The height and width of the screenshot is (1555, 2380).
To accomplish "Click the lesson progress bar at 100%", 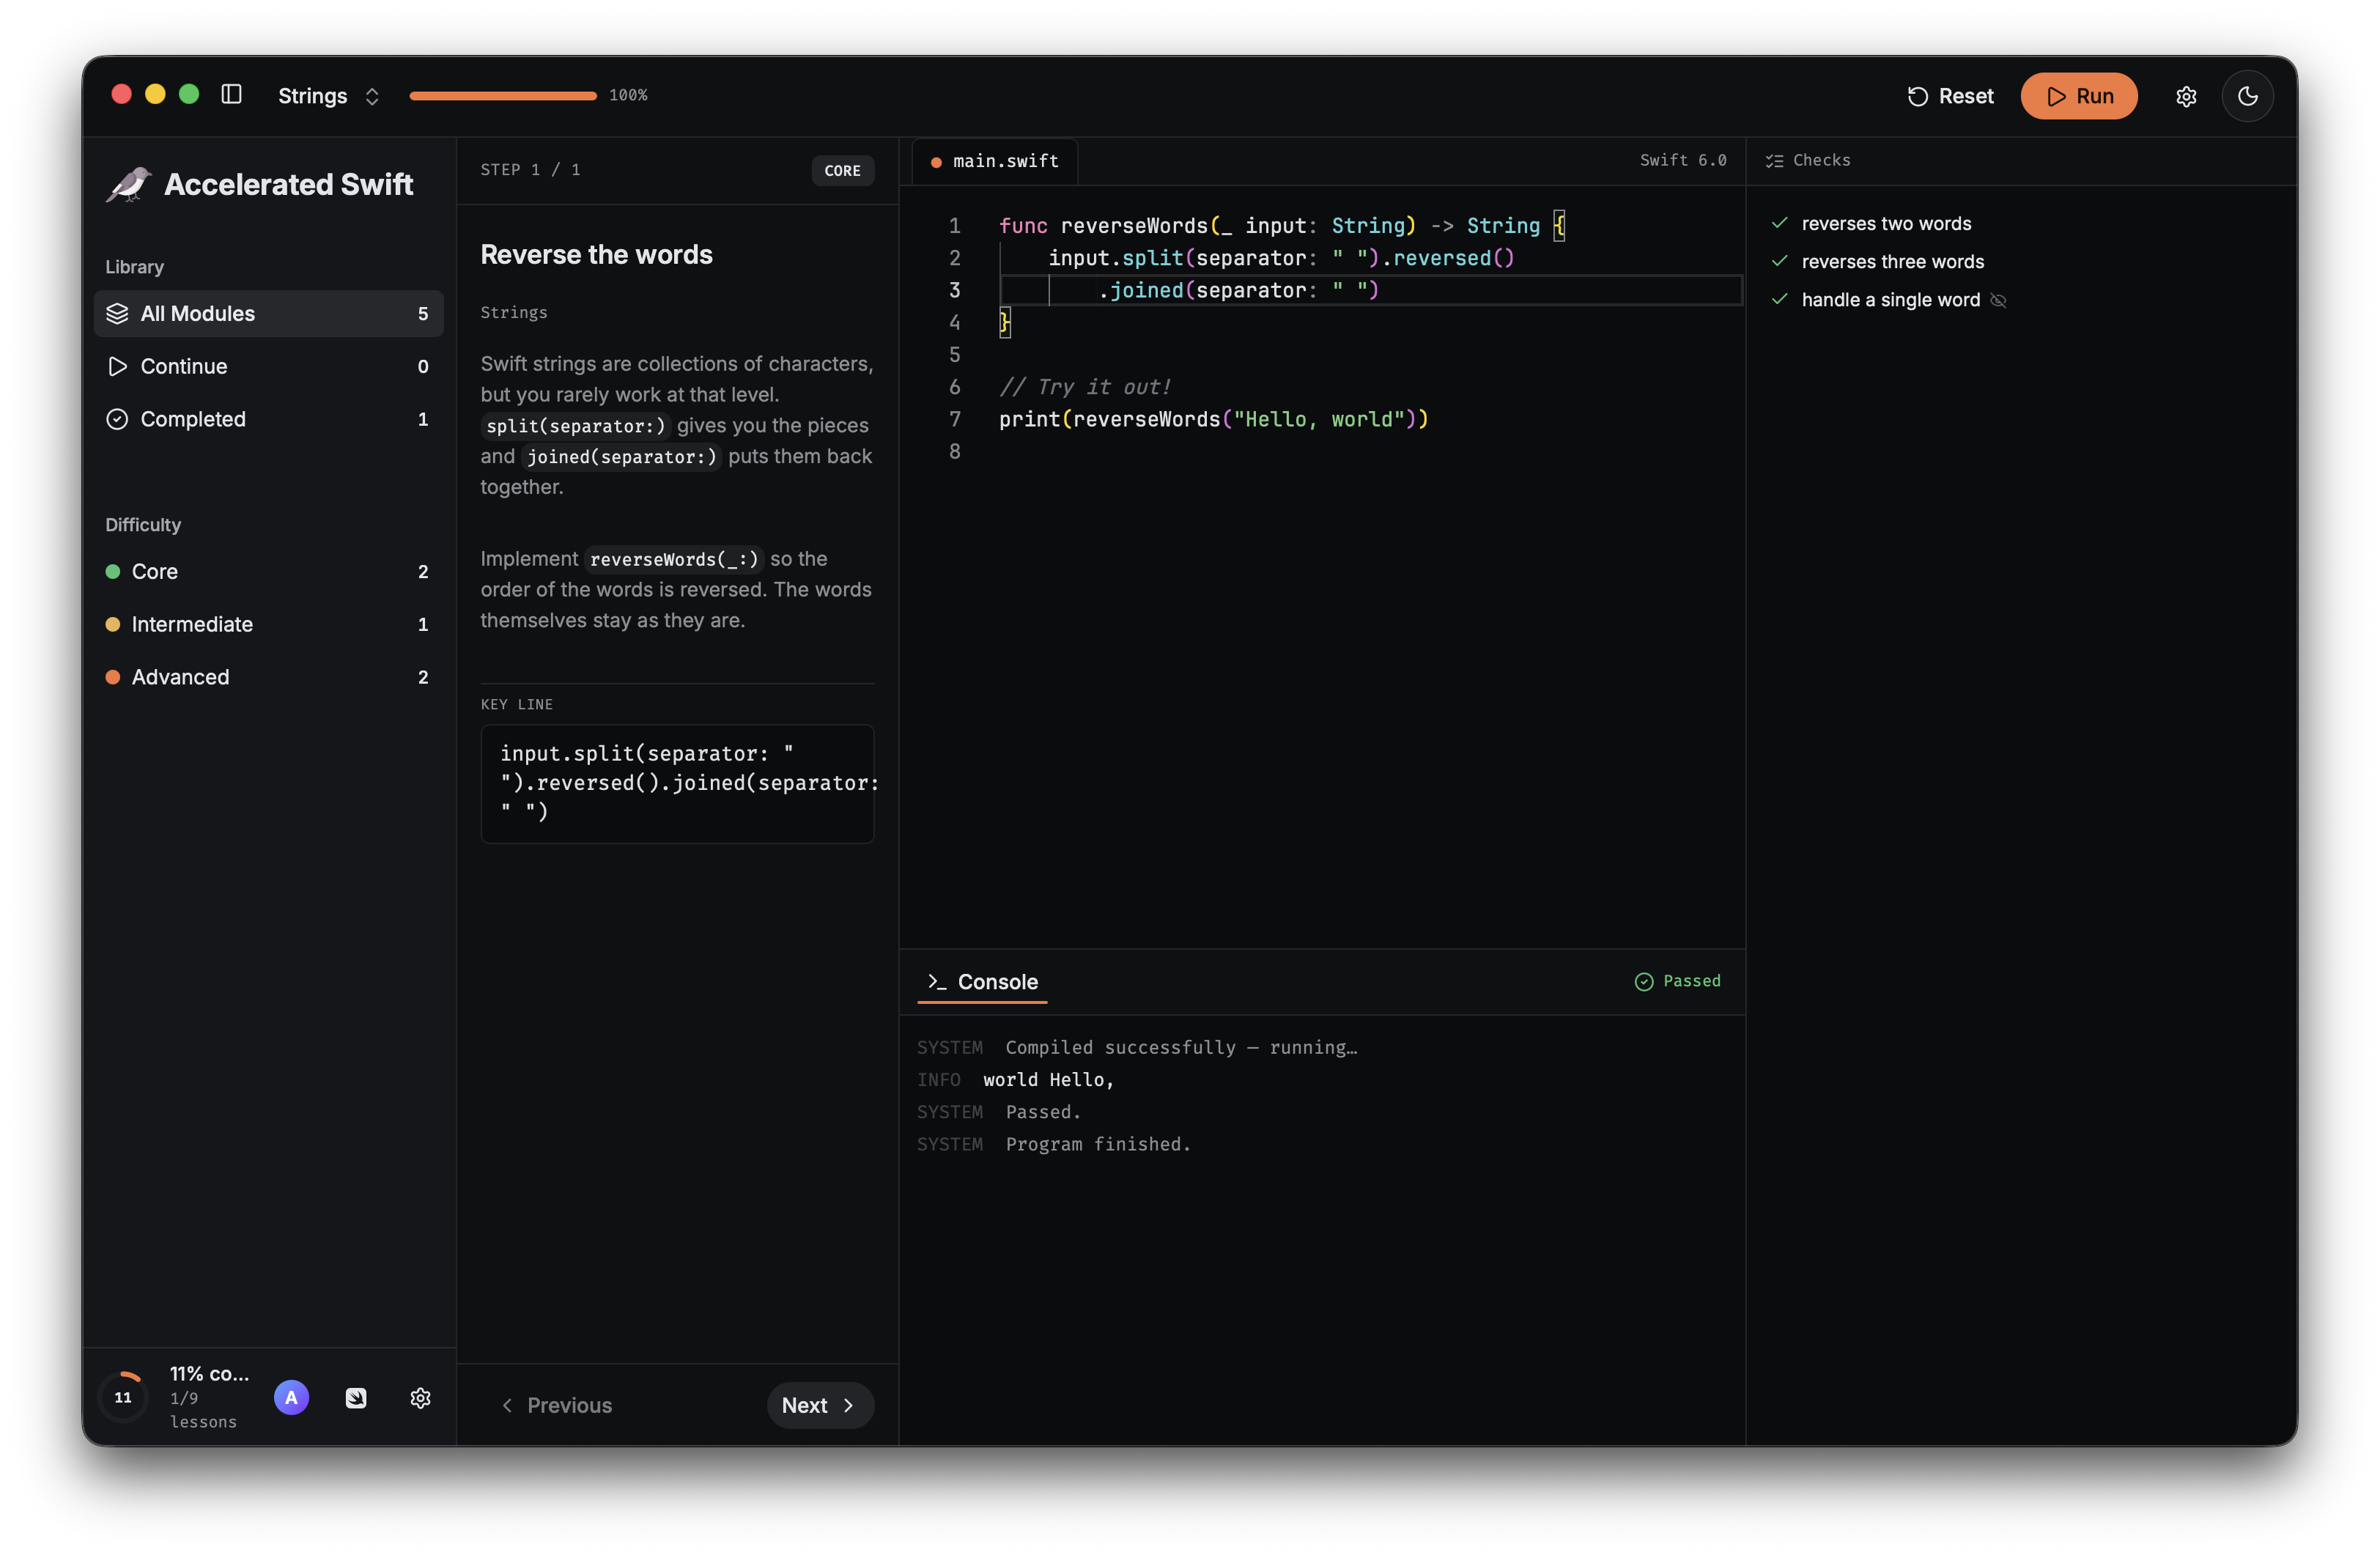I will [503, 95].
